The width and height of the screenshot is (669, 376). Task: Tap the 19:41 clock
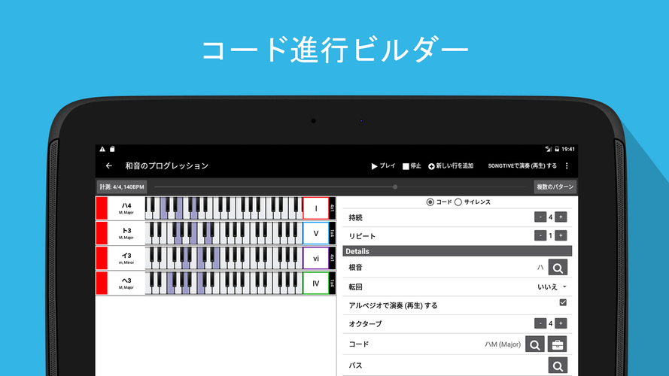(568, 149)
